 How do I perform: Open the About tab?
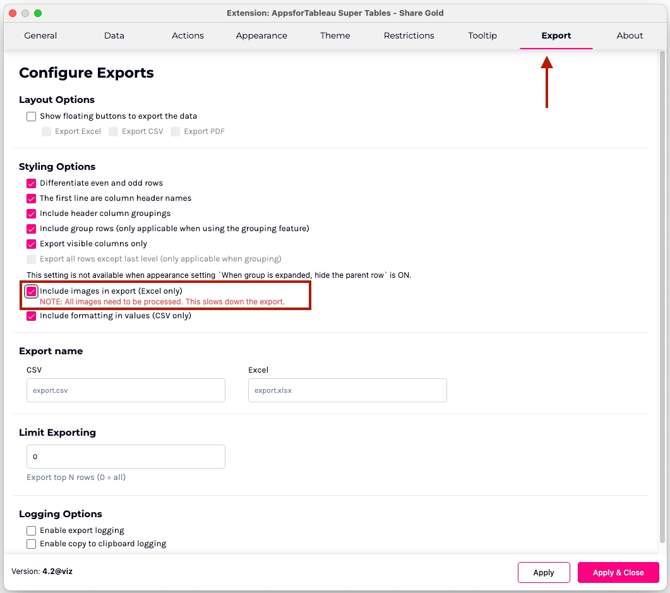tap(630, 35)
